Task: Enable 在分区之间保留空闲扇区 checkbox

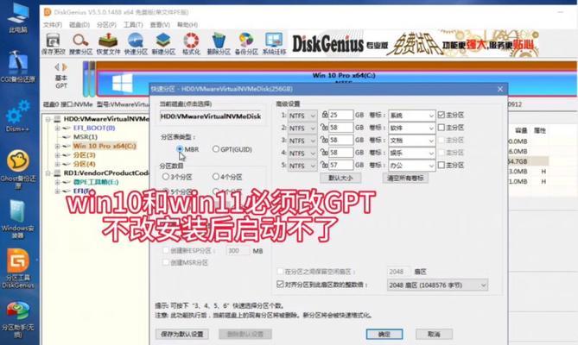Action: (x=280, y=272)
